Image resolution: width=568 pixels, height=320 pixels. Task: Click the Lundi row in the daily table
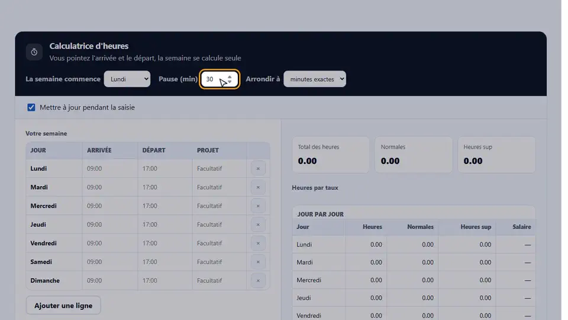click(414, 245)
